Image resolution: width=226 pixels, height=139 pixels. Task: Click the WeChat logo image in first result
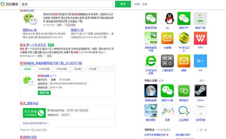(x=31, y=19)
